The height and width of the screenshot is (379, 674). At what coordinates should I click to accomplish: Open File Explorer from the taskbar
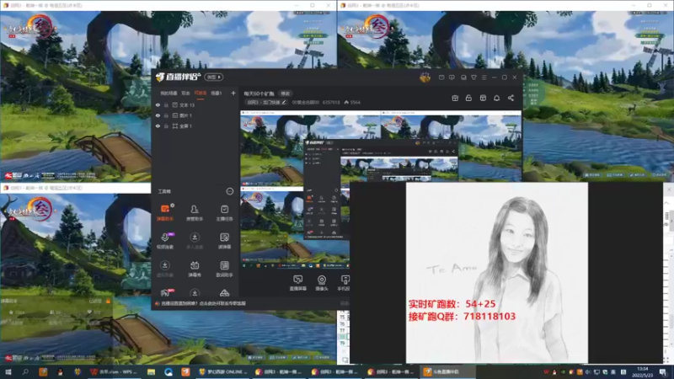coord(151,372)
